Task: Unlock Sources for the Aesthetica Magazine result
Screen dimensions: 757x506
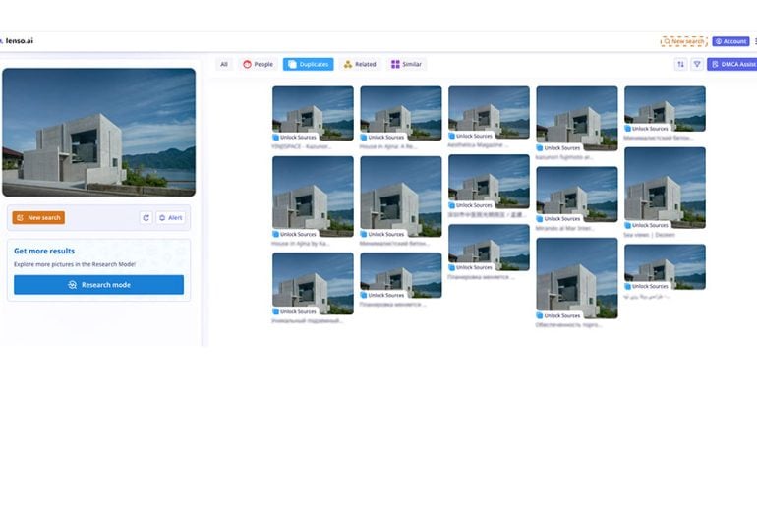Action: (x=471, y=136)
